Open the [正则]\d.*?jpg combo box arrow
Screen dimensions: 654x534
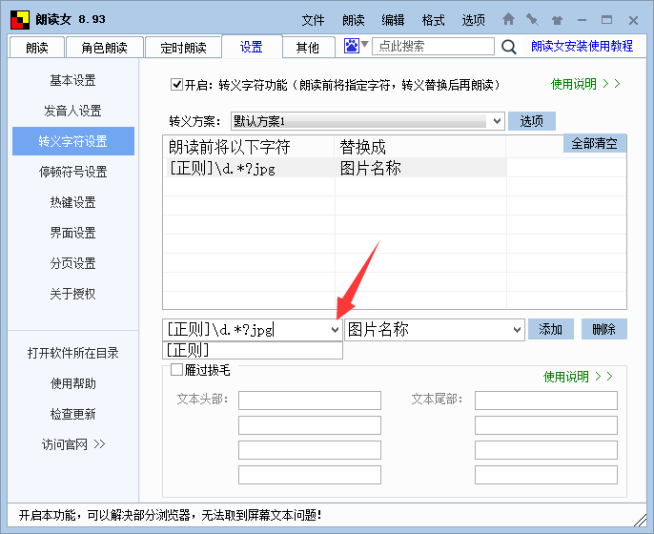pos(335,330)
